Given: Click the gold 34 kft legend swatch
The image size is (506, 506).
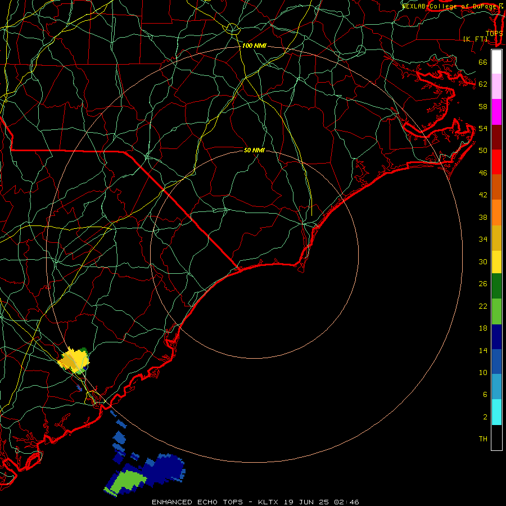Looking at the screenshot, I should (496, 238).
